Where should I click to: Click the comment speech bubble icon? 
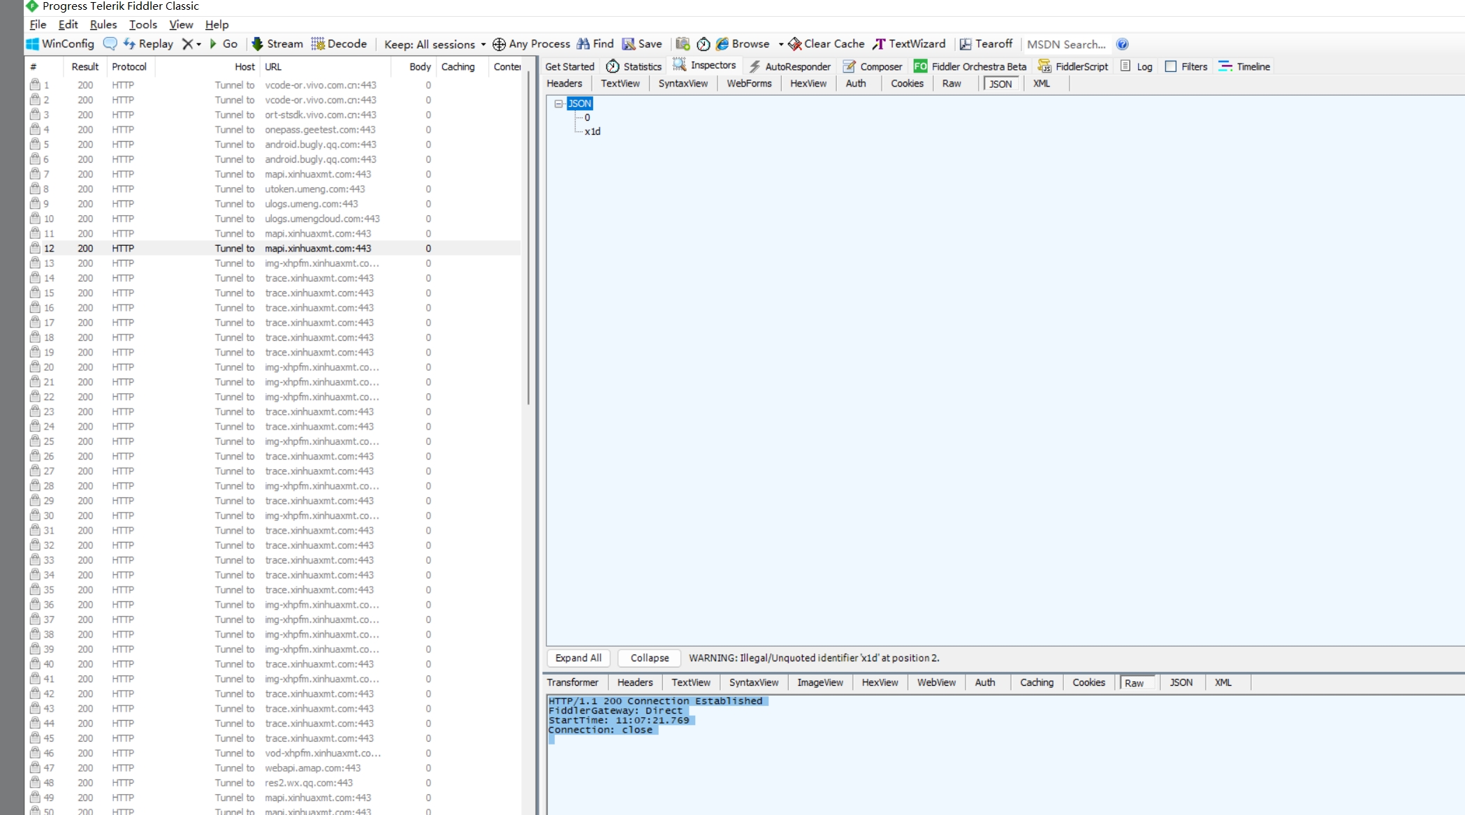110,44
